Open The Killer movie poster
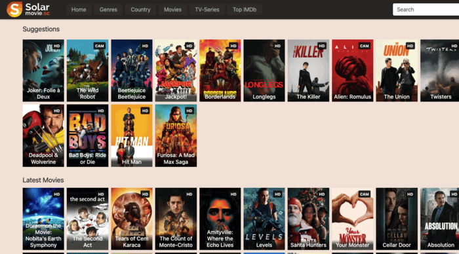 (308, 71)
